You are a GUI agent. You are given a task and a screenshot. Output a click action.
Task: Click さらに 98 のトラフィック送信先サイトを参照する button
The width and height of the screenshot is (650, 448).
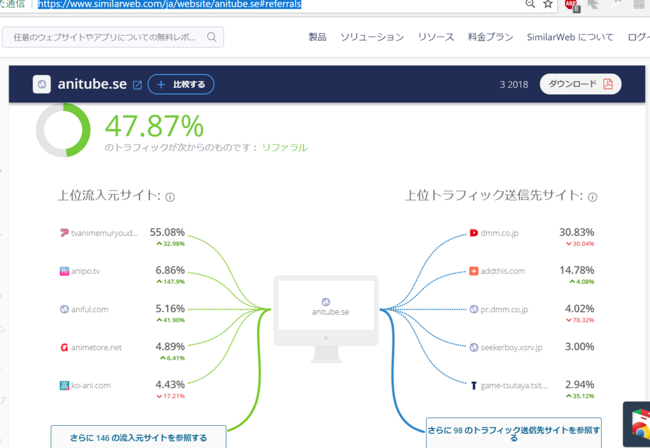[514, 433]
